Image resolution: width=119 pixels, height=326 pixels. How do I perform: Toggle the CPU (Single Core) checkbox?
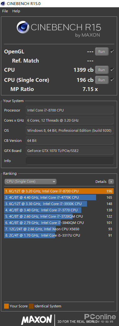[112, 80]
